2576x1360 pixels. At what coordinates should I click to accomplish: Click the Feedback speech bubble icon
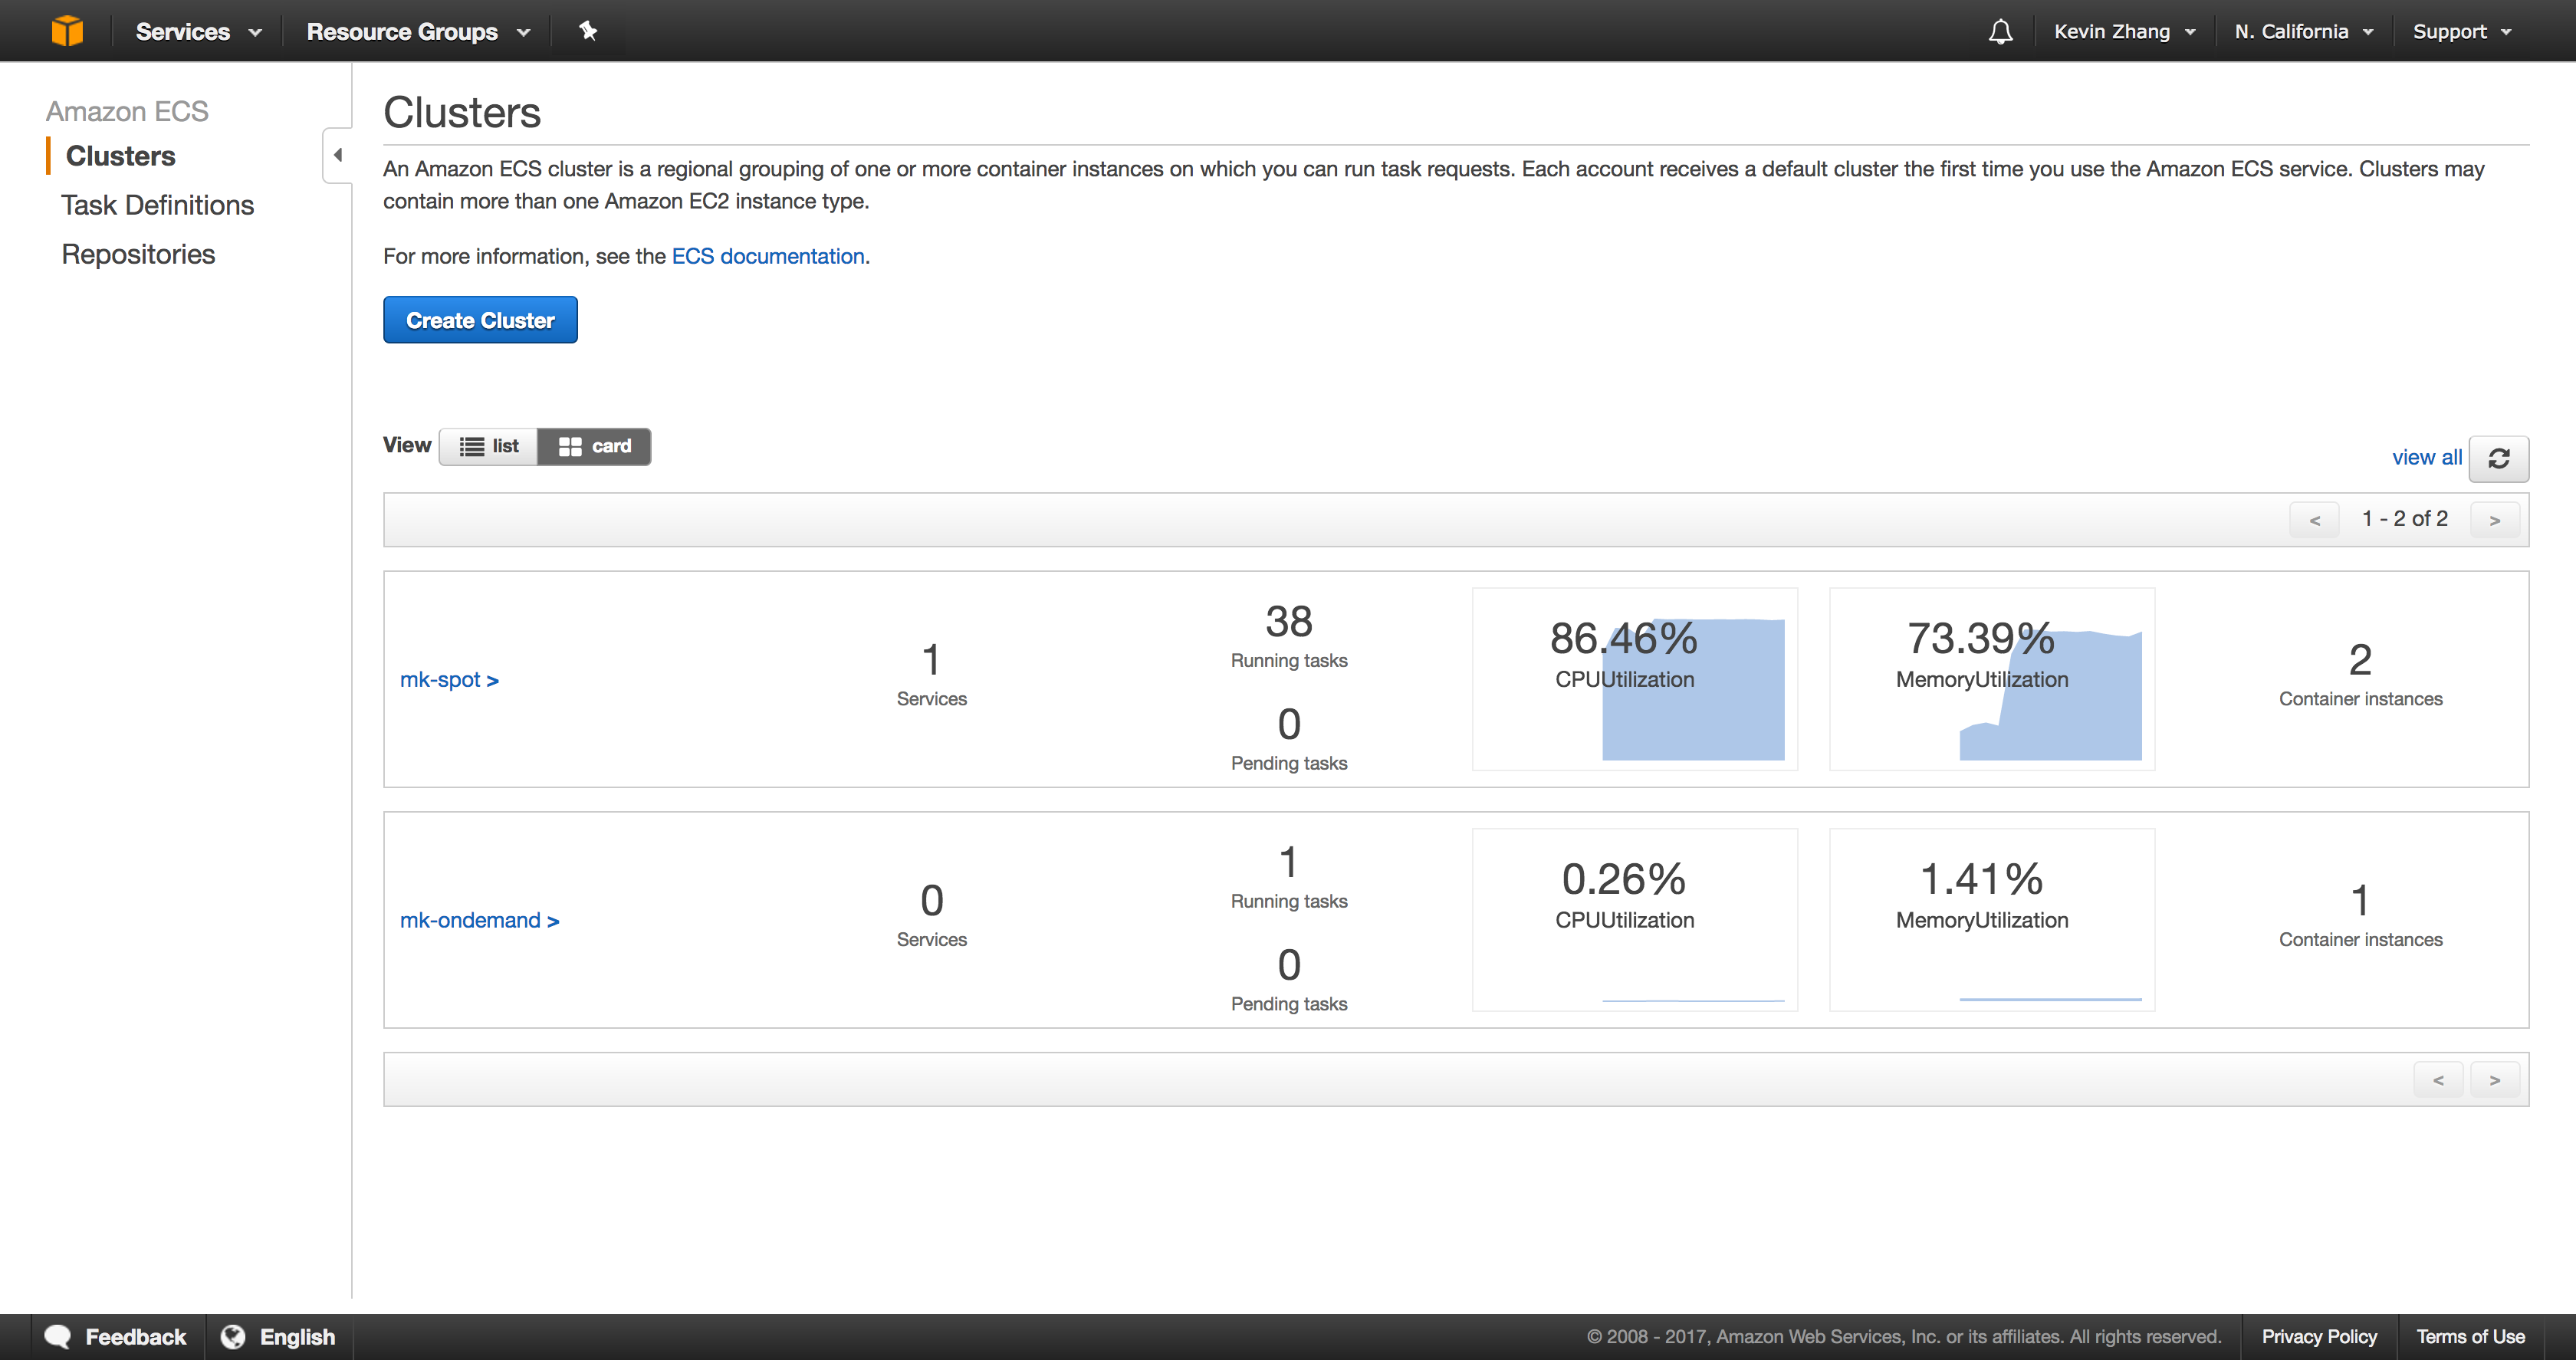tap(58, 1337)
